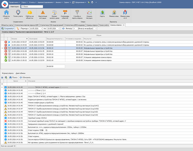Open Сервис menu

(x=67, y=2)
